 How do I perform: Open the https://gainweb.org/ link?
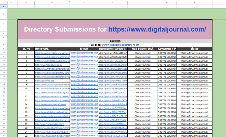[x=45, y=81]
